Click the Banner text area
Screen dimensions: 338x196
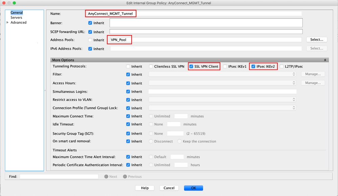[x=206, y=23]
